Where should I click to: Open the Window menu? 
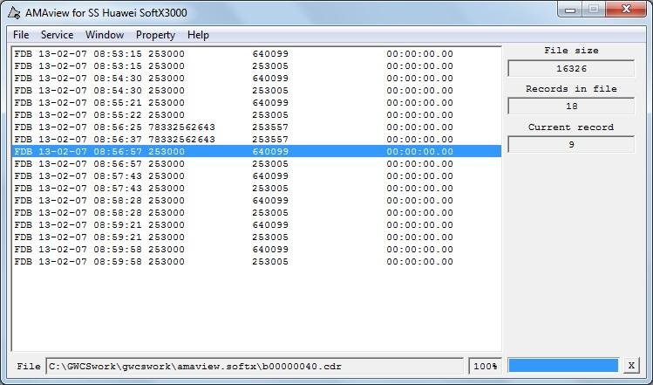coord(105,35)
